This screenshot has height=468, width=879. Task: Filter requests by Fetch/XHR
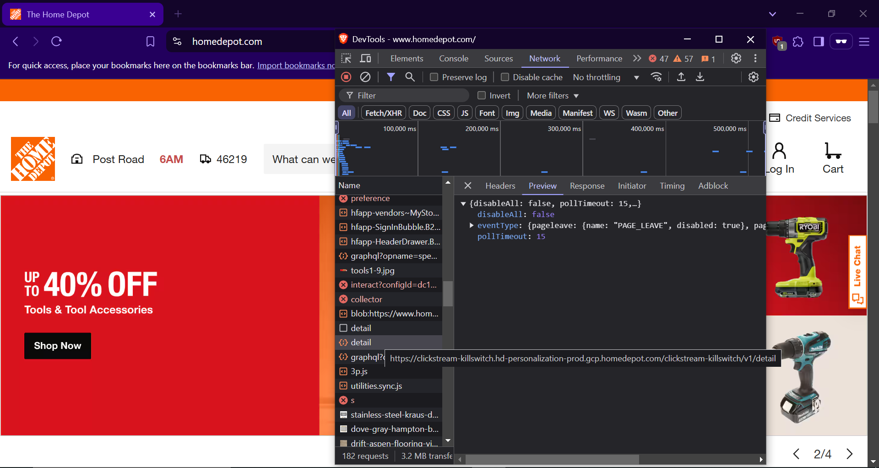click(x=384, y=113)
